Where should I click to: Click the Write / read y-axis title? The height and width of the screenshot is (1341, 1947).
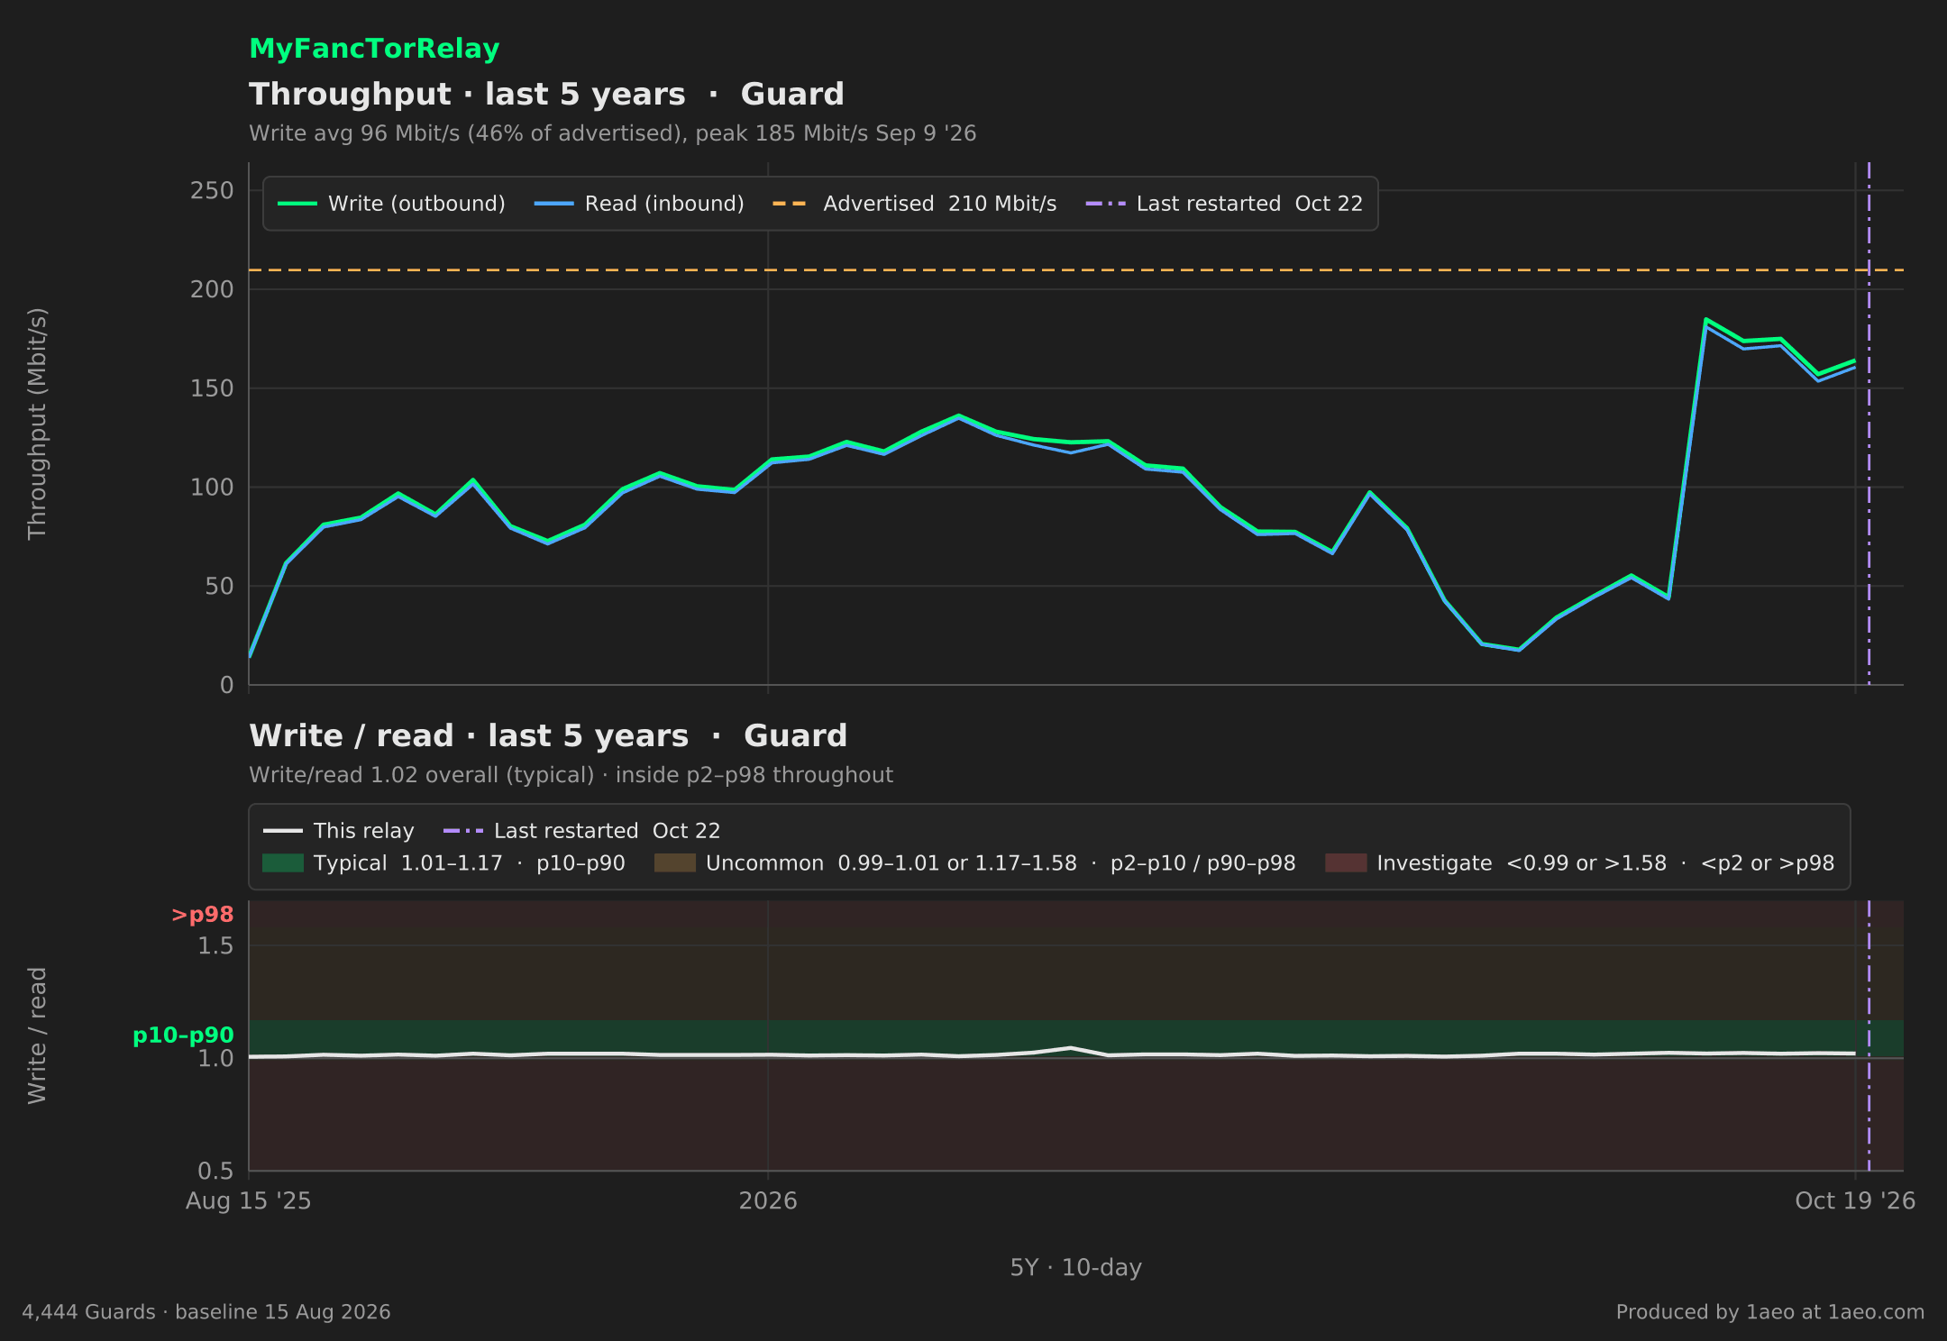coord(37,1035)
